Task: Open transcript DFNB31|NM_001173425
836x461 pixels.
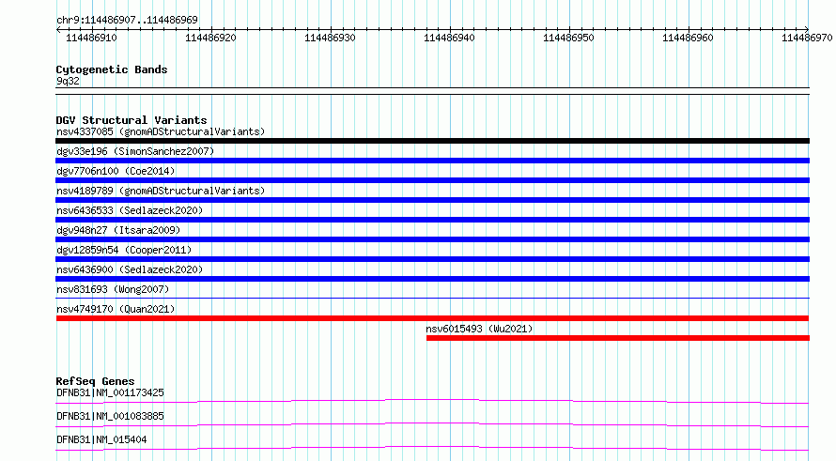Action: (x=110, y=392)
